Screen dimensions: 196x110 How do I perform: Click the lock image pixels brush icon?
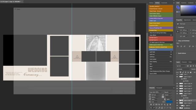tap(183, 72)
